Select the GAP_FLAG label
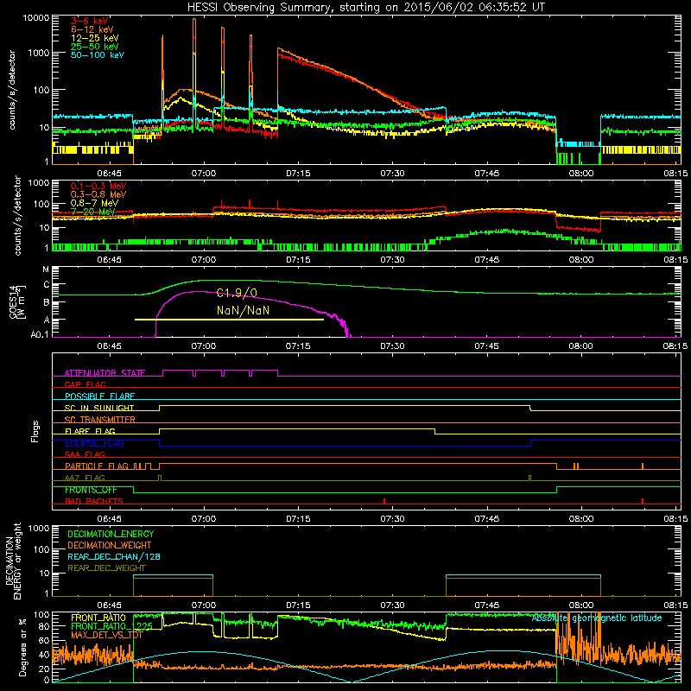Screen dimensions: 691x691 [x=85, y=384]
